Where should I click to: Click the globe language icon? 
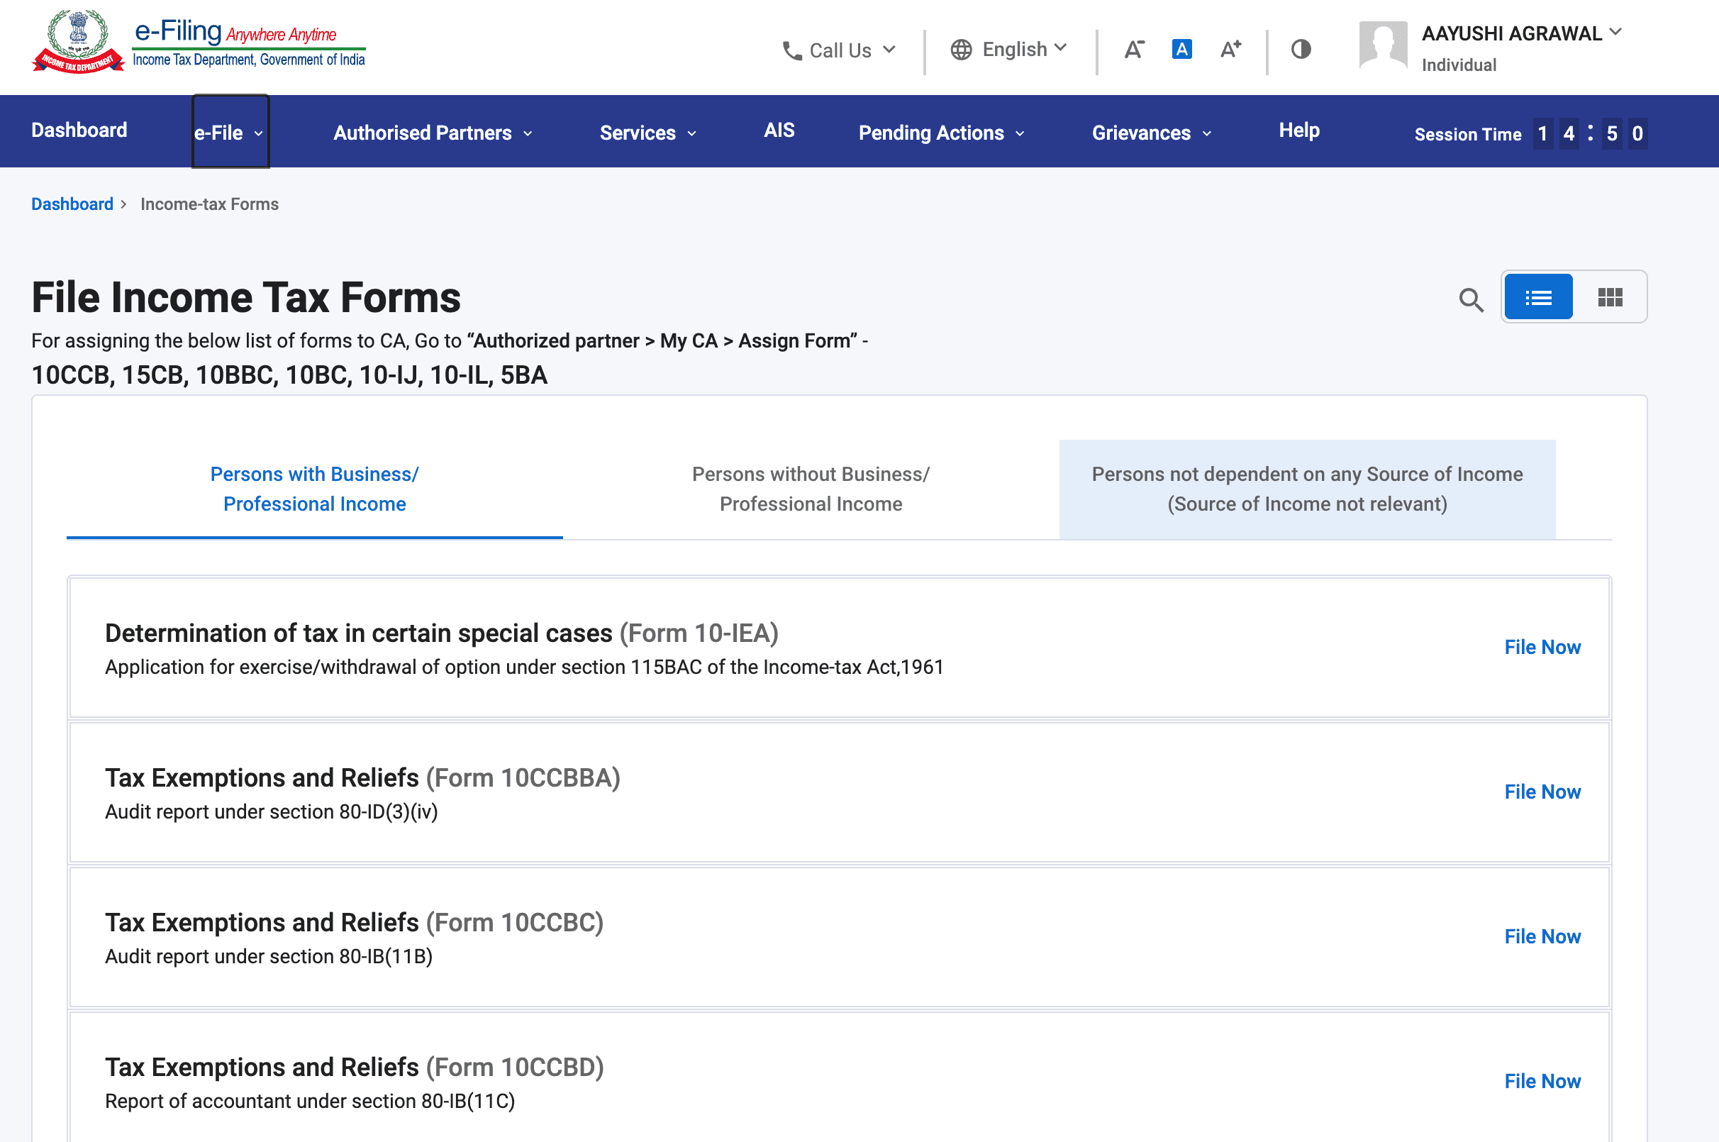point(961,50)
